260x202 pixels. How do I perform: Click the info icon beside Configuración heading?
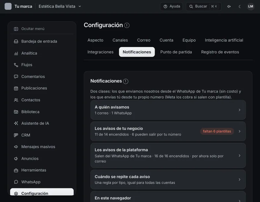point(127,25)
